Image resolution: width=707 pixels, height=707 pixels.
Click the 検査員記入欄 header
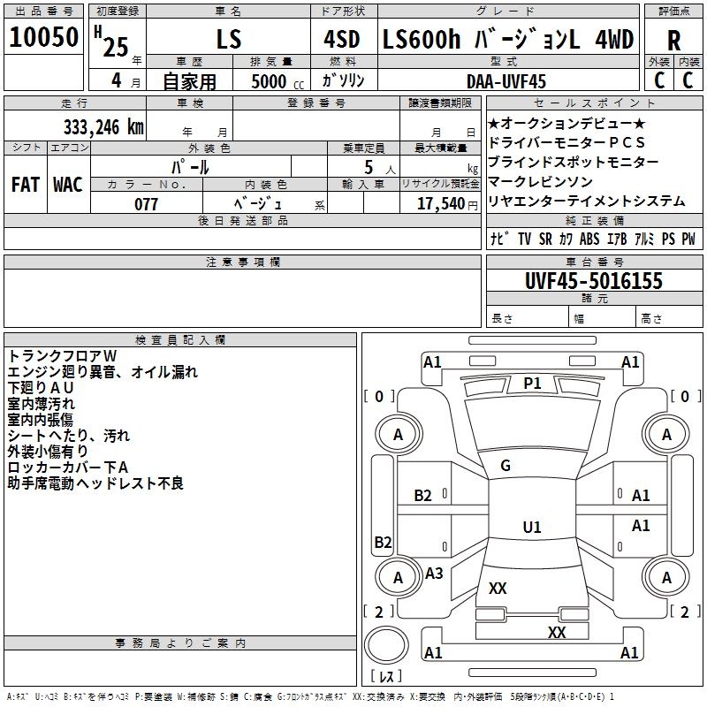[x=180, y=340]
